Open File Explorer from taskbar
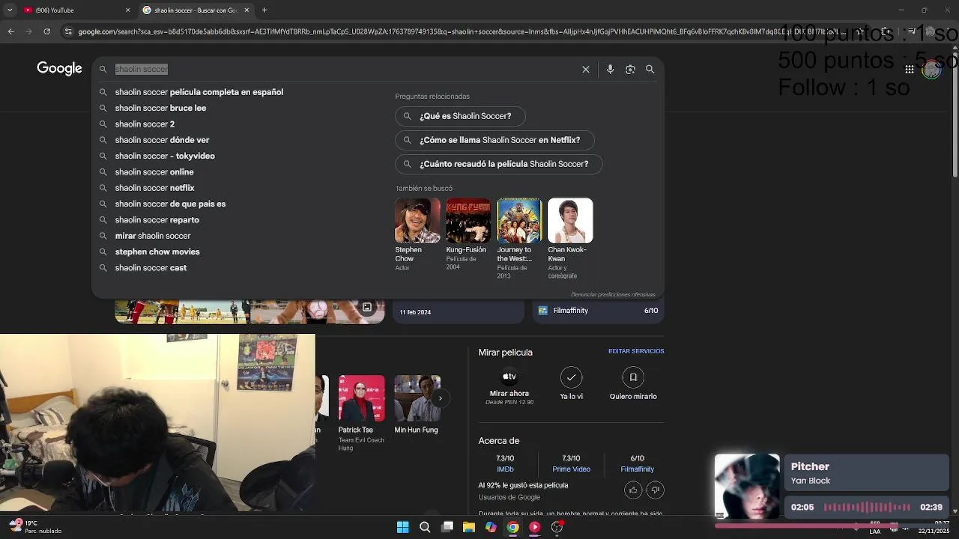Screen dimensions: 959x539 pyautogui.click(x=469, y=527)
